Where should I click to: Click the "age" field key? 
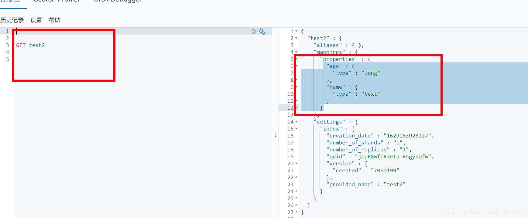point(334,66)
